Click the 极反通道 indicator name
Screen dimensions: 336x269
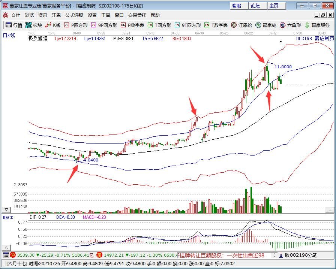[x=38, y=39]
